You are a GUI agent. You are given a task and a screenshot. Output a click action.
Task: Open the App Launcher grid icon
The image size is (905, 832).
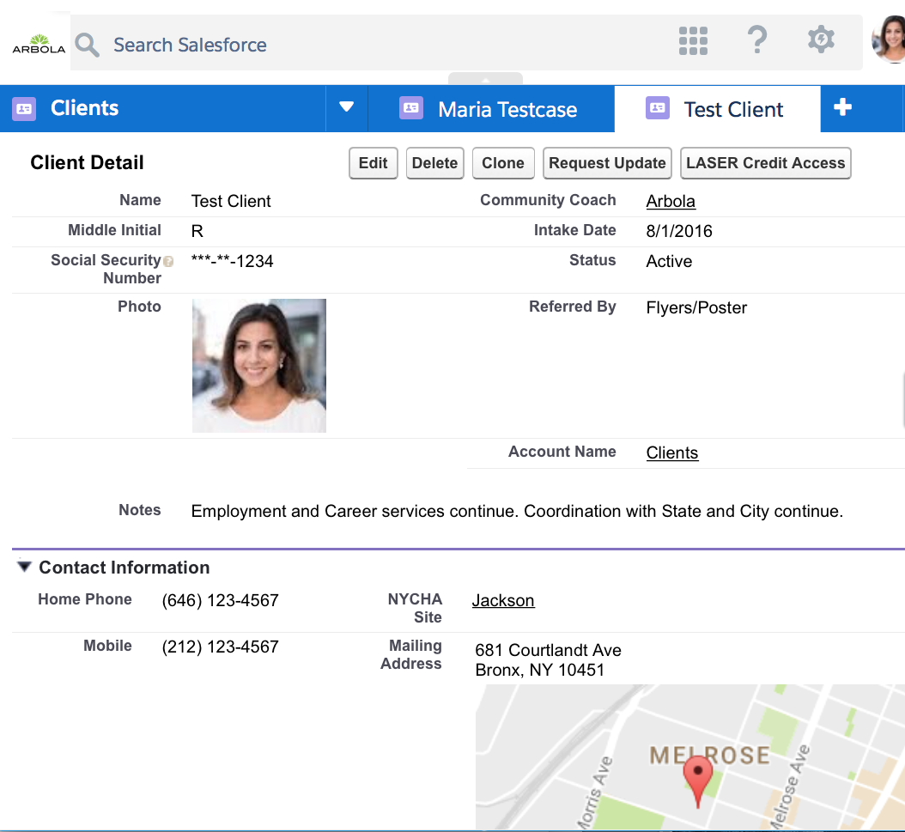pos(693,40)
